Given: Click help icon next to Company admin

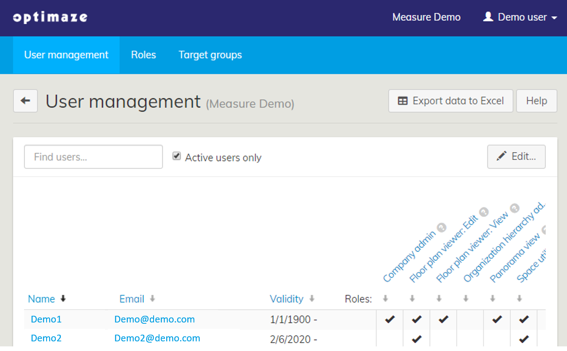Looking at the screenshot, I should pyautogui.click(x=441, y=228).
